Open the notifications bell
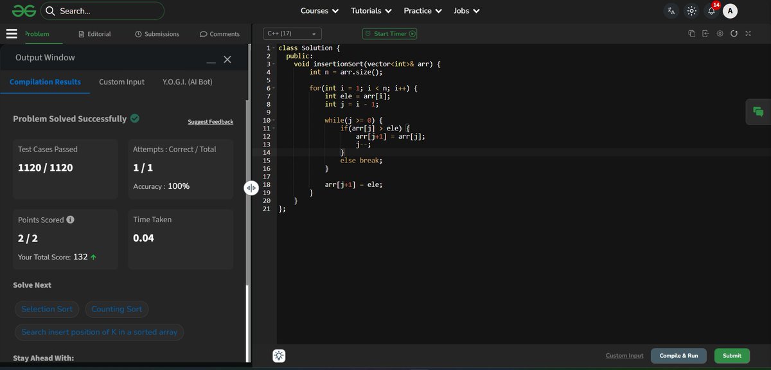This screenshot has height=370, width=771. pos(712,10)
